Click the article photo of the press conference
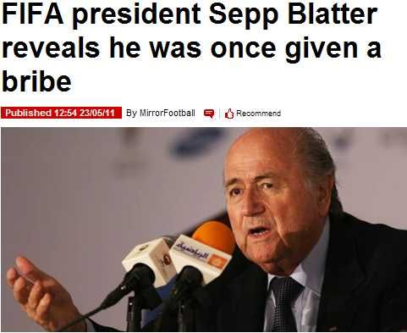Viewport: 407px width, 333px height. pos(204,230)
